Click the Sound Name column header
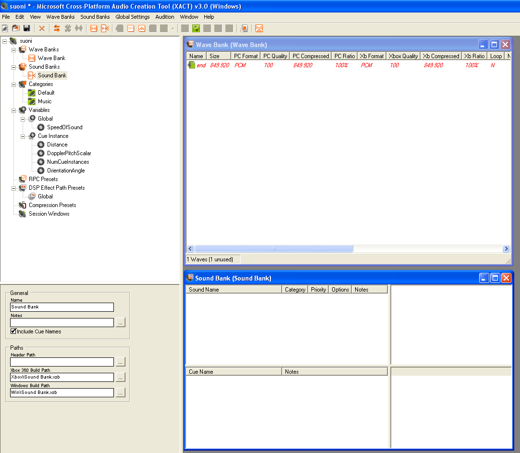The width and height of the screenshot is (520, 453). point(234,290)
